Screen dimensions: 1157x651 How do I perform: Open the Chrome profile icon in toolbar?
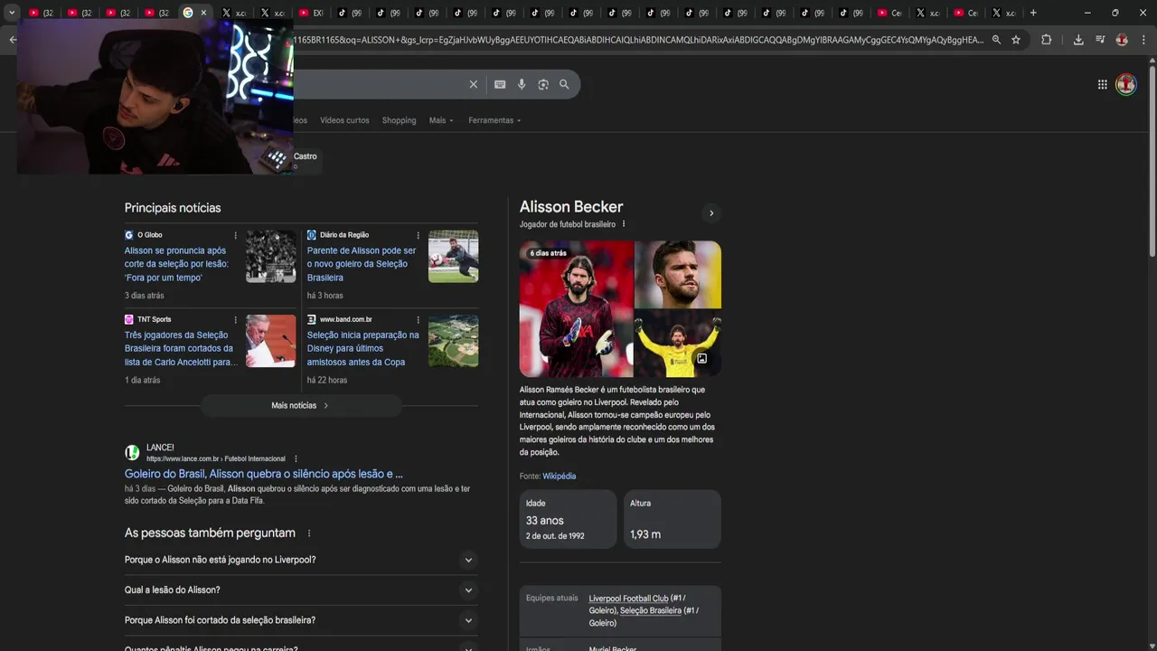1122,40
